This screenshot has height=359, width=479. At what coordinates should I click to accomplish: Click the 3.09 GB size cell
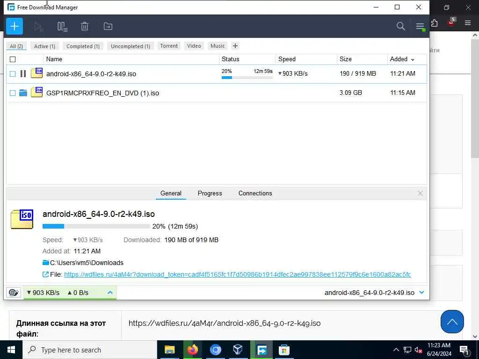[351, 93]
